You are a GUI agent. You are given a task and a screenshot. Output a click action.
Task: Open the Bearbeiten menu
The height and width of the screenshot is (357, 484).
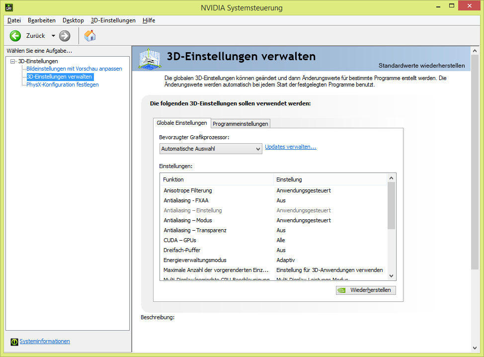click(x=42, y=20)
